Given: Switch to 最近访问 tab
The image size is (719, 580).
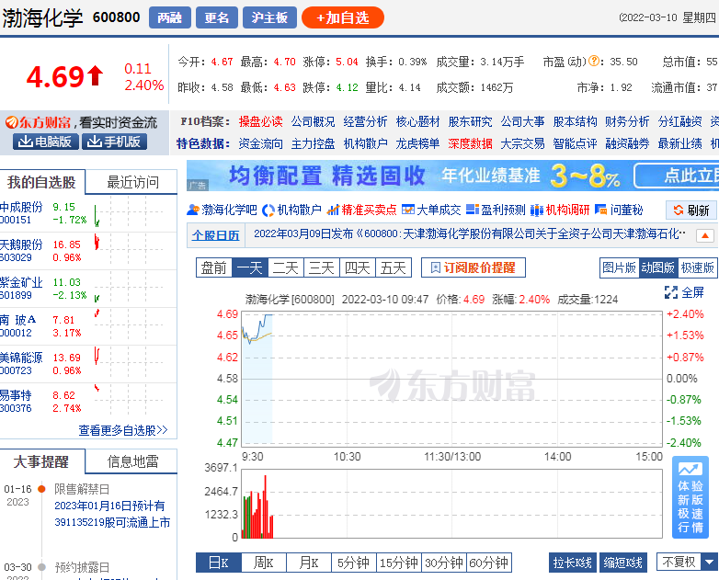Looking at the screenshot, I should pyautogui.click(x=132, y=182).
